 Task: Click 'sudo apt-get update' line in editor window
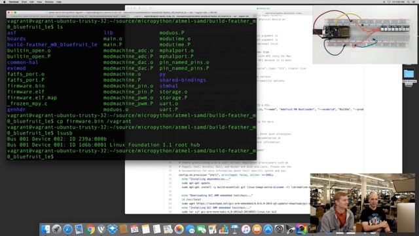(x=196, y=183)
